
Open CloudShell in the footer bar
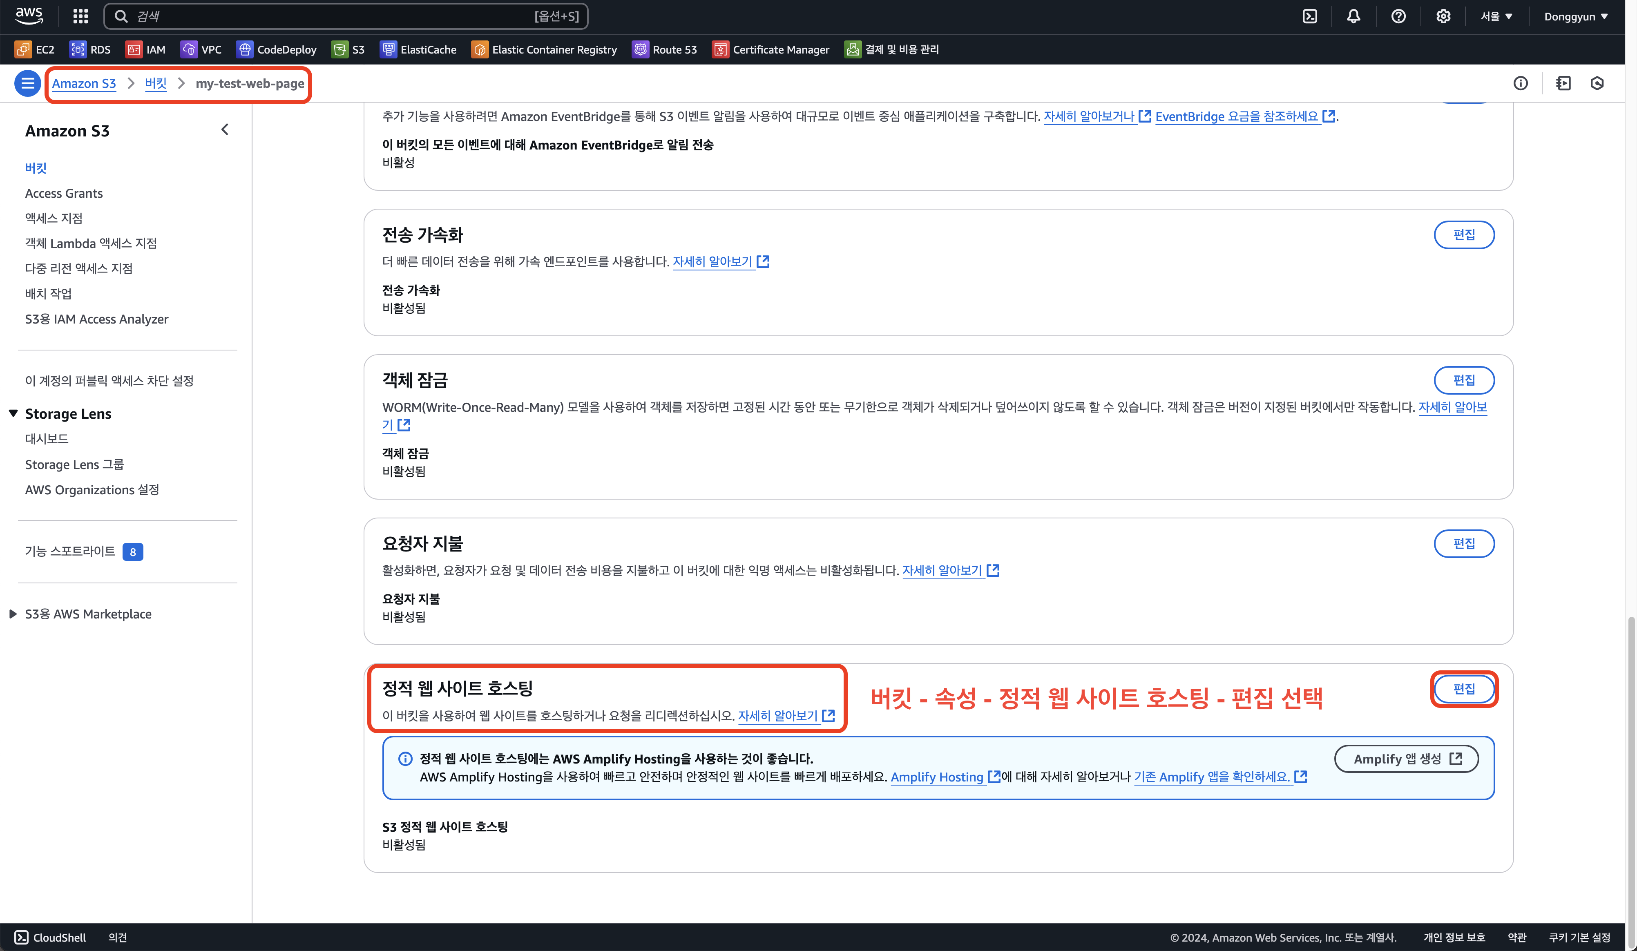(51, 937)
